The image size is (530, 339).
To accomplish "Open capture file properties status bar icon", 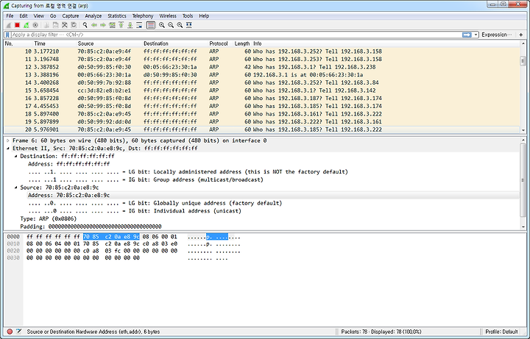I will pyautogui.click(x=19, y=332).
